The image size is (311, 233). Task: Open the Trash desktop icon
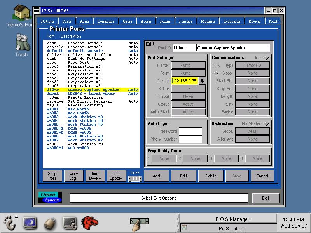point(23,42)
